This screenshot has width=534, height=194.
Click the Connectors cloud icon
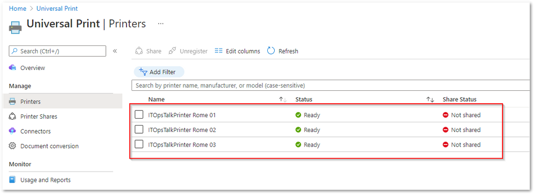(12, 131)
